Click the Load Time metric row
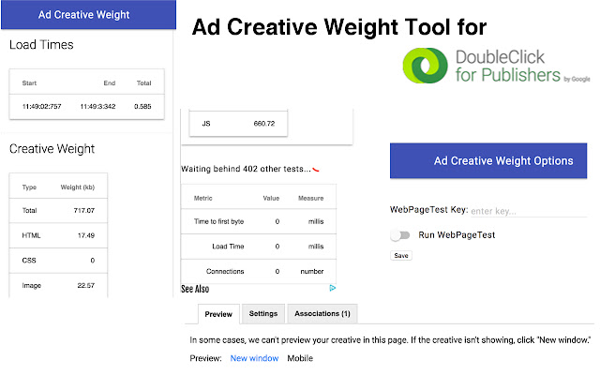The height and width of the screenshot is (375, 600). coord(259,247)
